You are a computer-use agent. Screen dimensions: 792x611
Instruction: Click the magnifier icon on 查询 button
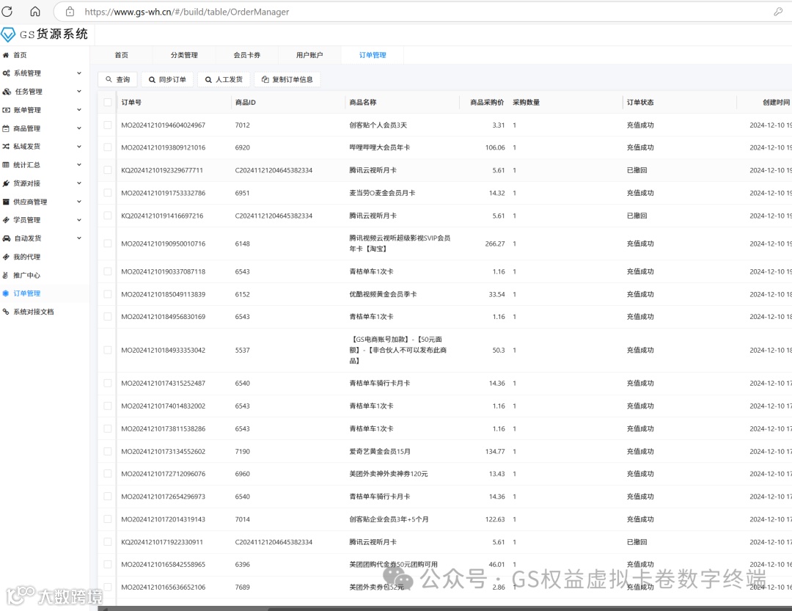pos(109,79)
